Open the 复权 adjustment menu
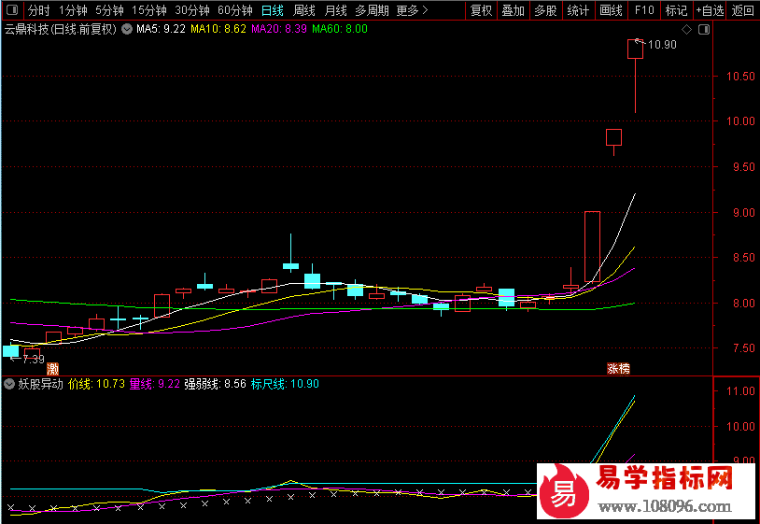The image size is (760, 524). click(x=481, y=11)
